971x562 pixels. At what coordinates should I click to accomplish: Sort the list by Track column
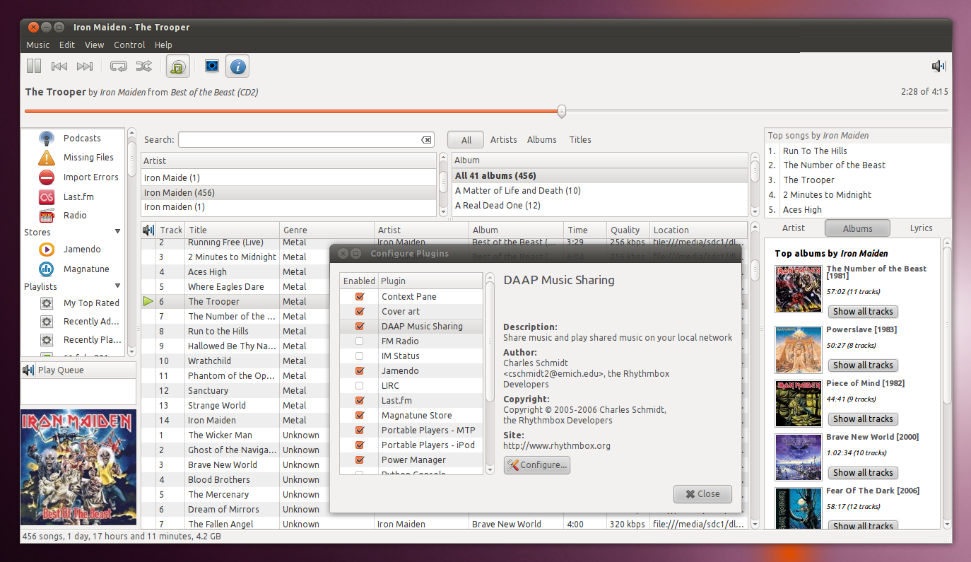pos(171,230)
